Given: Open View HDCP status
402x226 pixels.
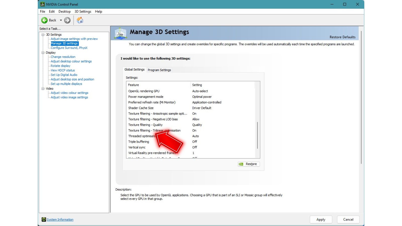Looking at the screenshot, I should (x=63, y=71).
